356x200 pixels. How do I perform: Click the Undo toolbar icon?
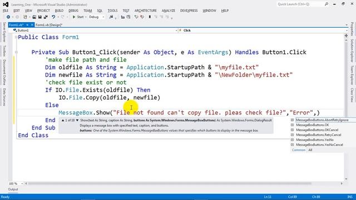[53, 17]
